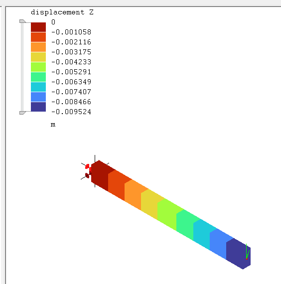The width and height of the screenshot is (281, 284).
Task: Click the legend unit label m
Action: [x=53, y=125]
